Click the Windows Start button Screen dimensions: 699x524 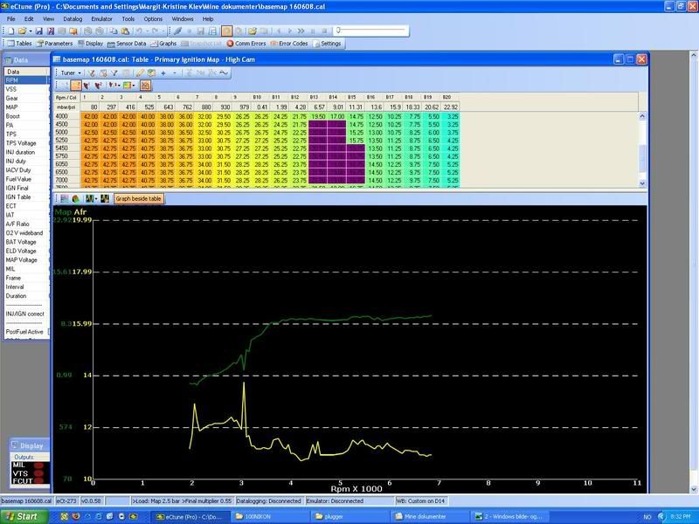[24, 516]
